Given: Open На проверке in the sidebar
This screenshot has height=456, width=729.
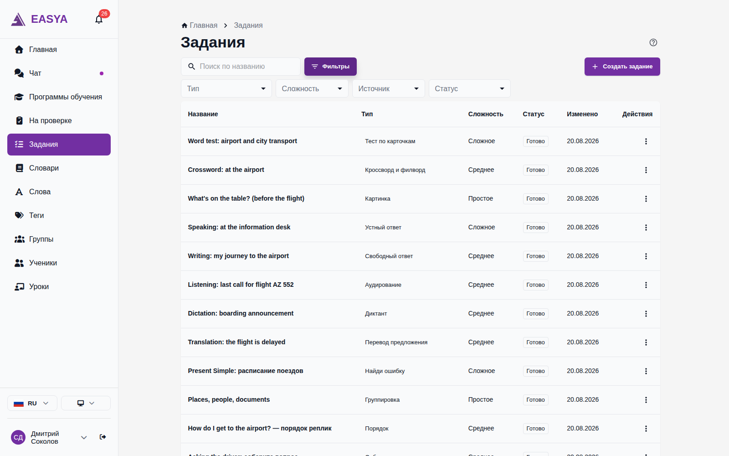Looking at the screenshot, I should pyautogui.click(x=59, y=121).
